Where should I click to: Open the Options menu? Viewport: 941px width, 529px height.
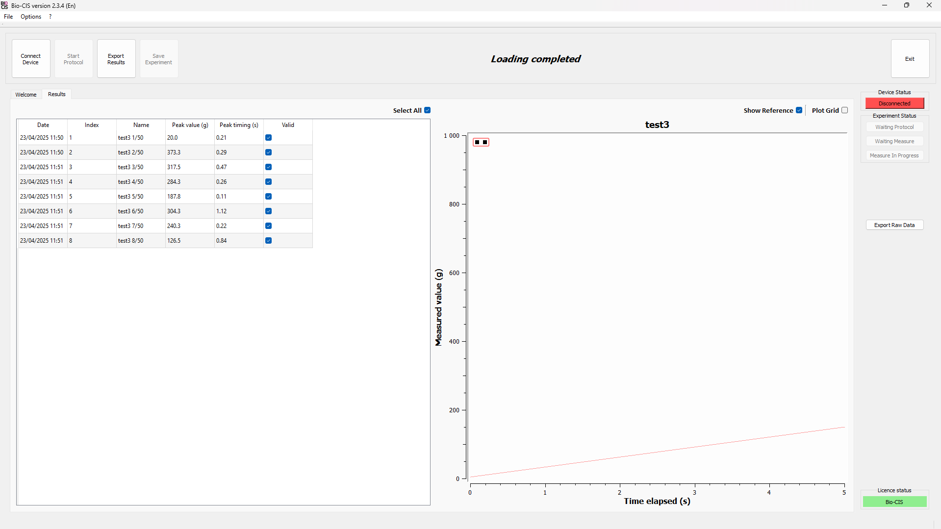[x=31, y=17]
